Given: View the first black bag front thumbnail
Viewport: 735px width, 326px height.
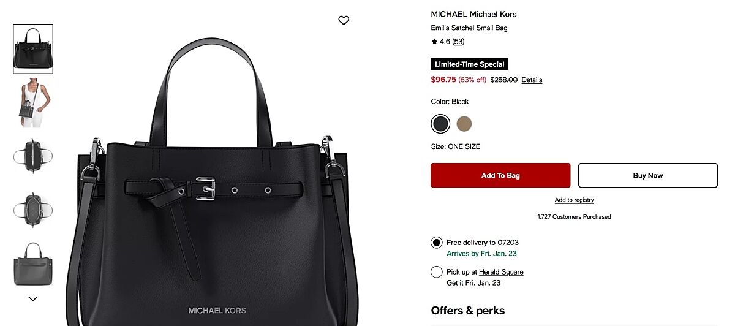Looking at the screenshot, I should click(x=33, y=49).
